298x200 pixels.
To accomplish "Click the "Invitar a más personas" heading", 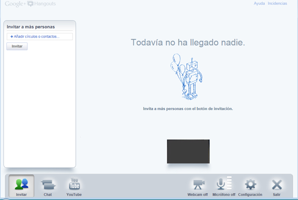I will click(x=31, y=27).
